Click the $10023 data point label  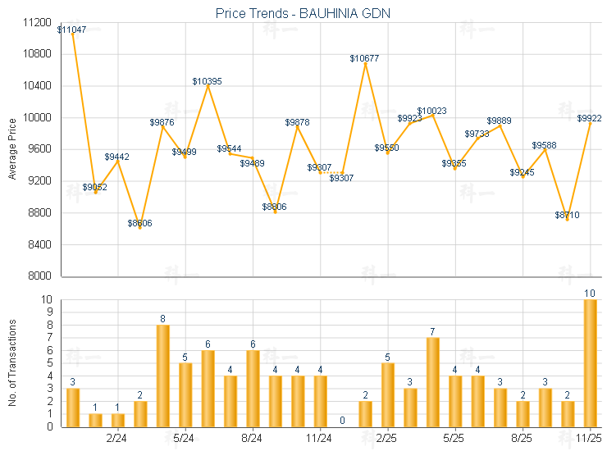coord(431,111)
